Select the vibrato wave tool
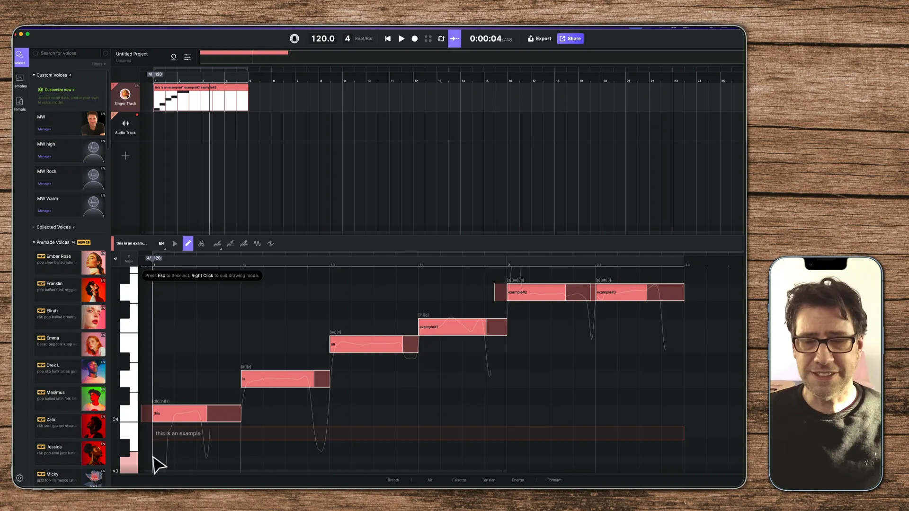The image size is (909, 511). [x=257, y=243]
